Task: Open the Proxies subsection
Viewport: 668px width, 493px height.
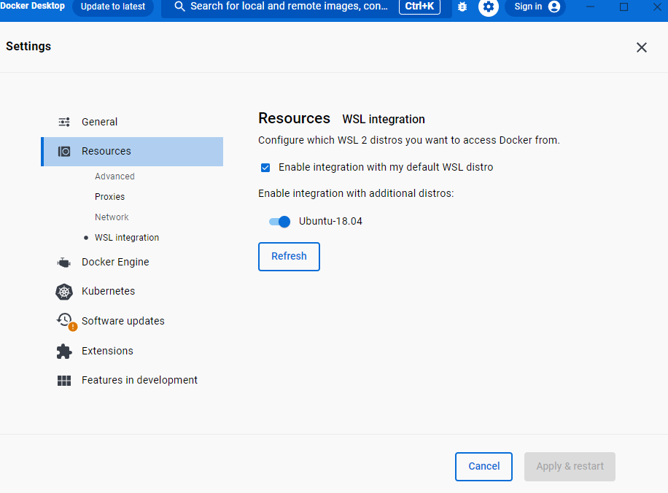Action: pos(110,197)
